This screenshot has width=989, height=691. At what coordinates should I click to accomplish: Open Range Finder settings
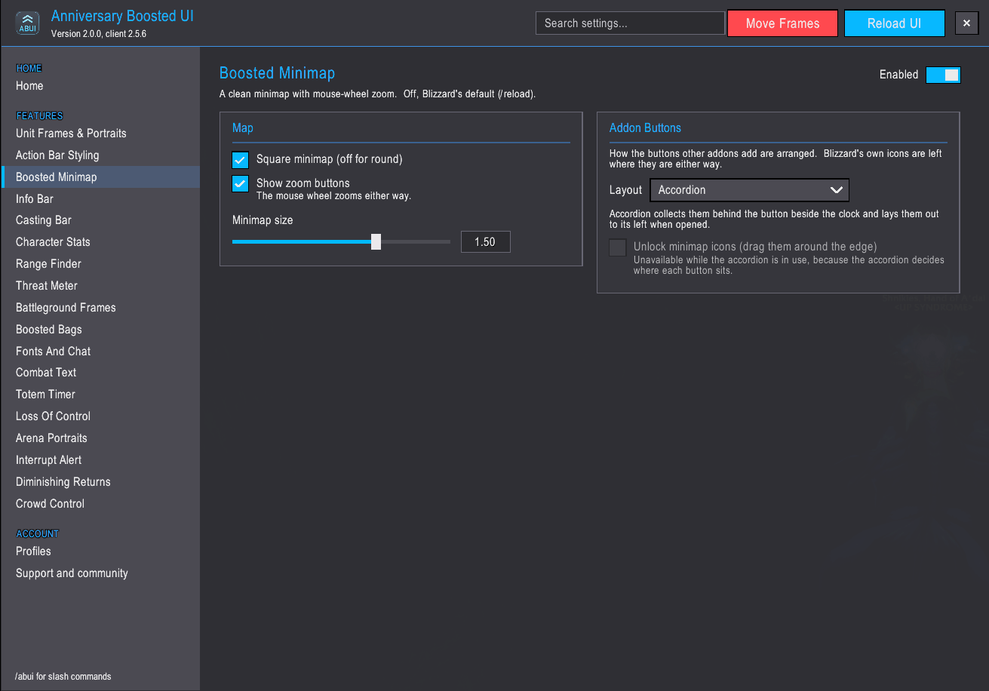click(x=100, y=264)
